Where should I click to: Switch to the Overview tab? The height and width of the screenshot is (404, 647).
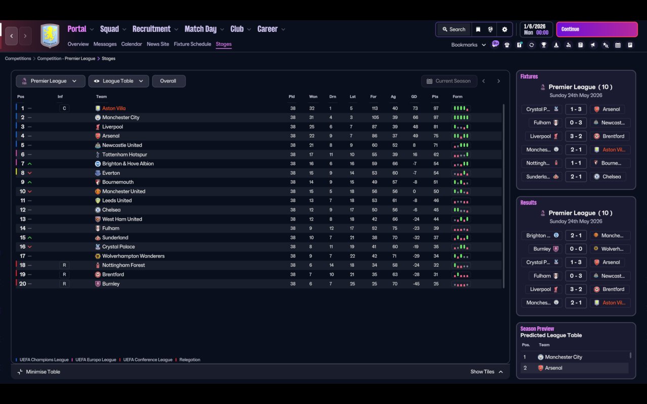[x=78, y=44]
